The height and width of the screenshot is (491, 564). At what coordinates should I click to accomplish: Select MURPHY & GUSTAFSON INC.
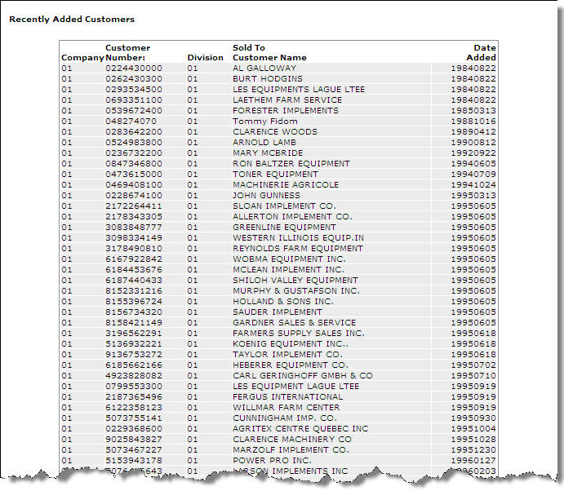pyautogui.click(x=296, y=291)
